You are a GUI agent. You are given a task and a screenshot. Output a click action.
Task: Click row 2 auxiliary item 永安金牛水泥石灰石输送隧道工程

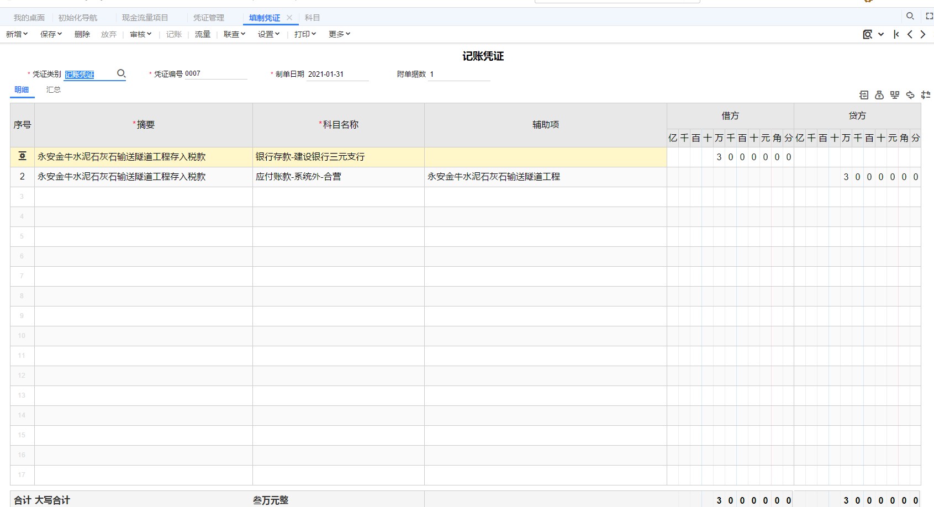pos(546,177)
